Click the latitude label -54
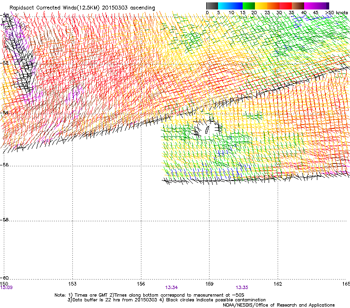Viewport: 350px width, 308px height. point(4,112)
